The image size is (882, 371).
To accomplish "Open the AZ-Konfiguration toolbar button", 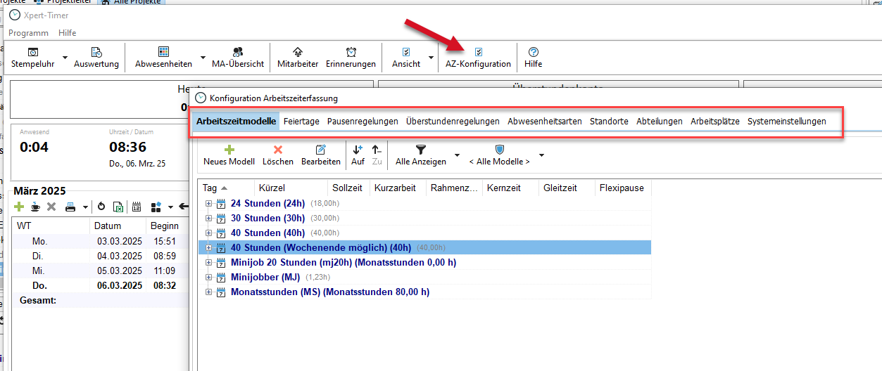I will pyautogui.click(x=478, y=57).
